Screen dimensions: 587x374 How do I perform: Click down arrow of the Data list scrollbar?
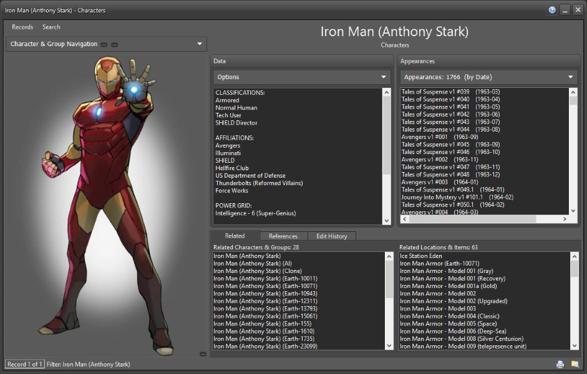click(x=387, y=221)
